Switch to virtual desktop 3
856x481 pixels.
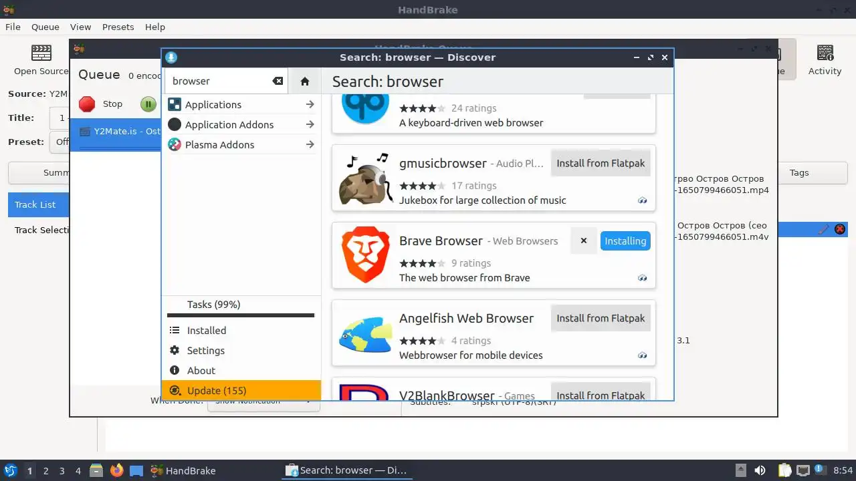62,470
